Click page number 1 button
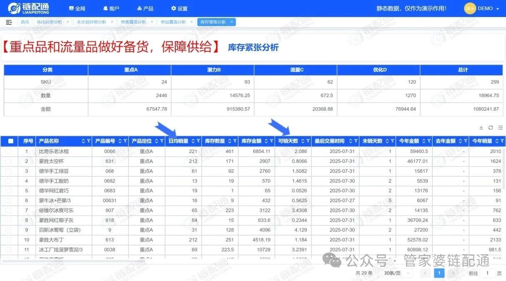Image resolution: width=506 pixels, height=281 pixels. (439, 273)
